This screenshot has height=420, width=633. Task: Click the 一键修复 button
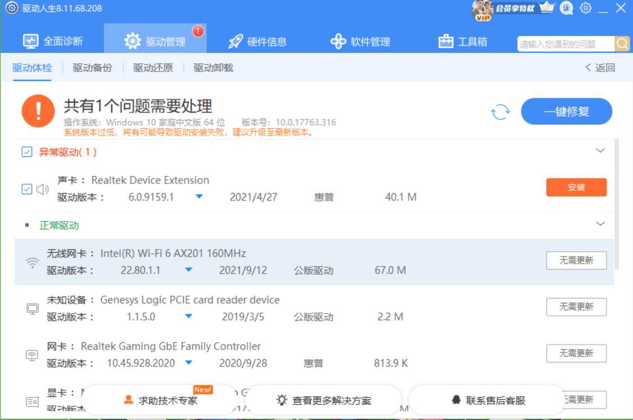click(566, 111)
